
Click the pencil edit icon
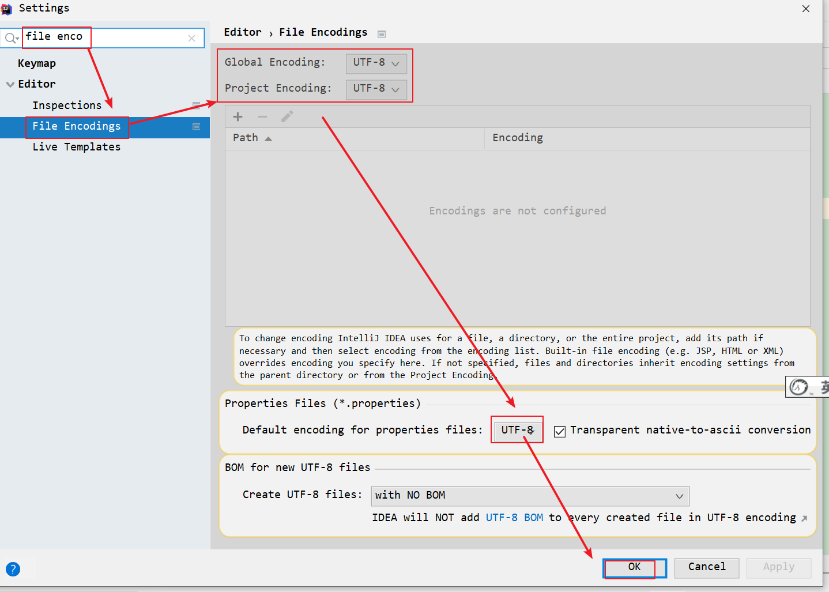click(287, 117)
